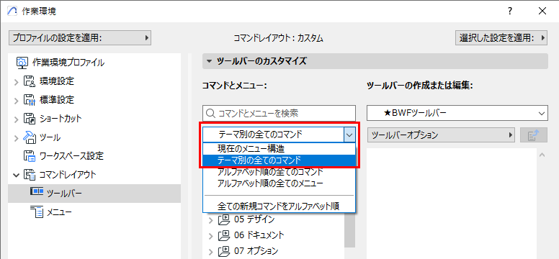This screenshot has width=559, height=259.
Task: Click the ツール hammer icon
Action: pyautogui.click(x=30, y=137)
